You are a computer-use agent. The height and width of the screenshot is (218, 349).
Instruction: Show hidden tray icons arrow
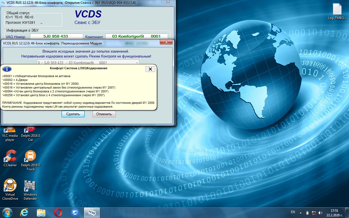(x=300, y=212)
